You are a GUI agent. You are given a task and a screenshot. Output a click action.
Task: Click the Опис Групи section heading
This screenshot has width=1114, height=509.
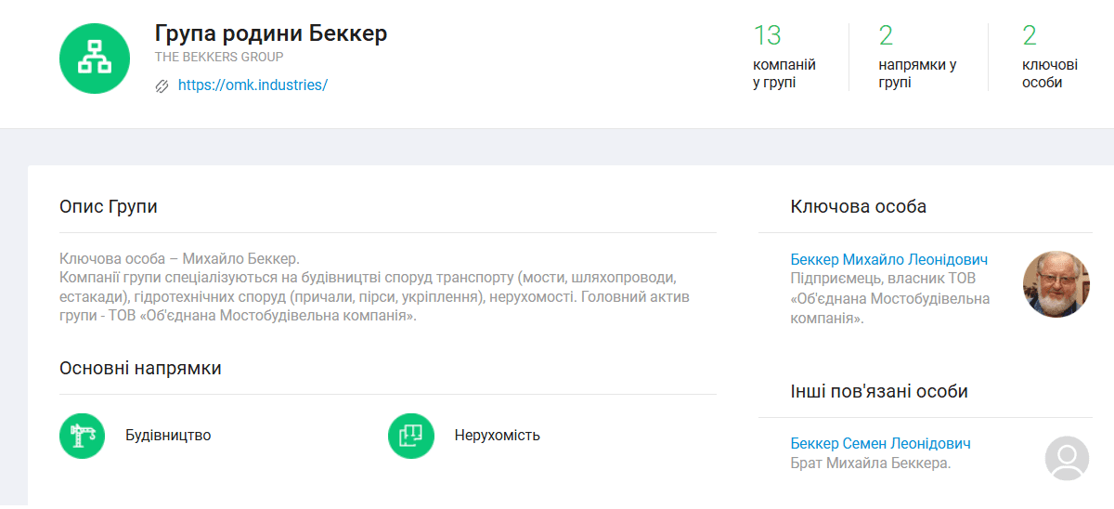coord(109,206)
